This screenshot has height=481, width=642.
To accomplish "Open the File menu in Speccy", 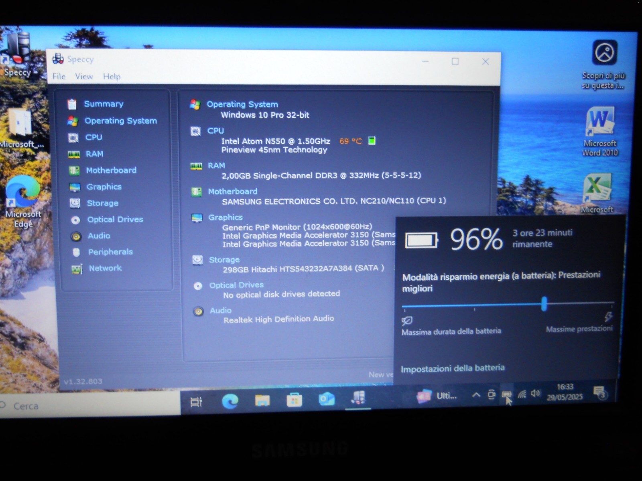I will [59, 76].
